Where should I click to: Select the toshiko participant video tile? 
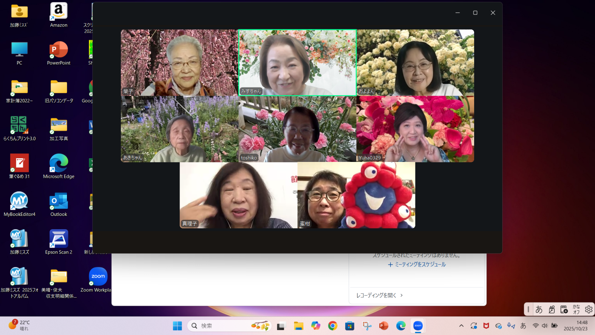tap(297, 129)
